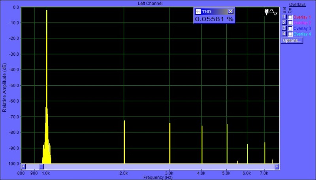Click the right scroll arrow of frequency scrollbar

click(x=277, y=167)
